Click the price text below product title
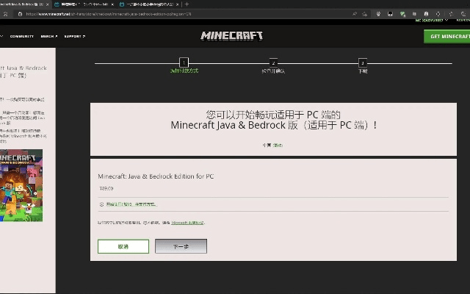This screenshot has width=470, height=294. [106, 188]
